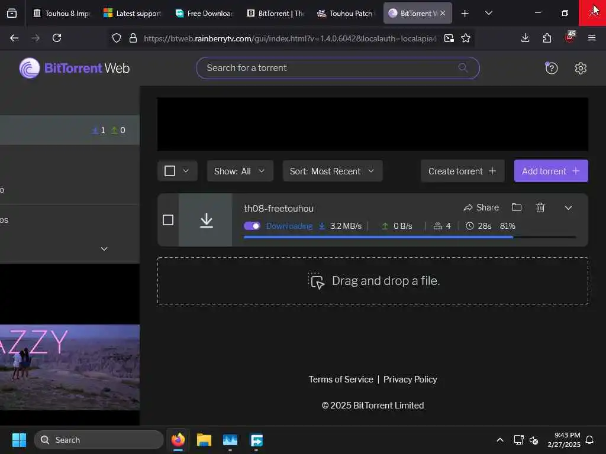Click the Downloading status label
The width and height of the screenshot is (606, 454).
[289, 226]
